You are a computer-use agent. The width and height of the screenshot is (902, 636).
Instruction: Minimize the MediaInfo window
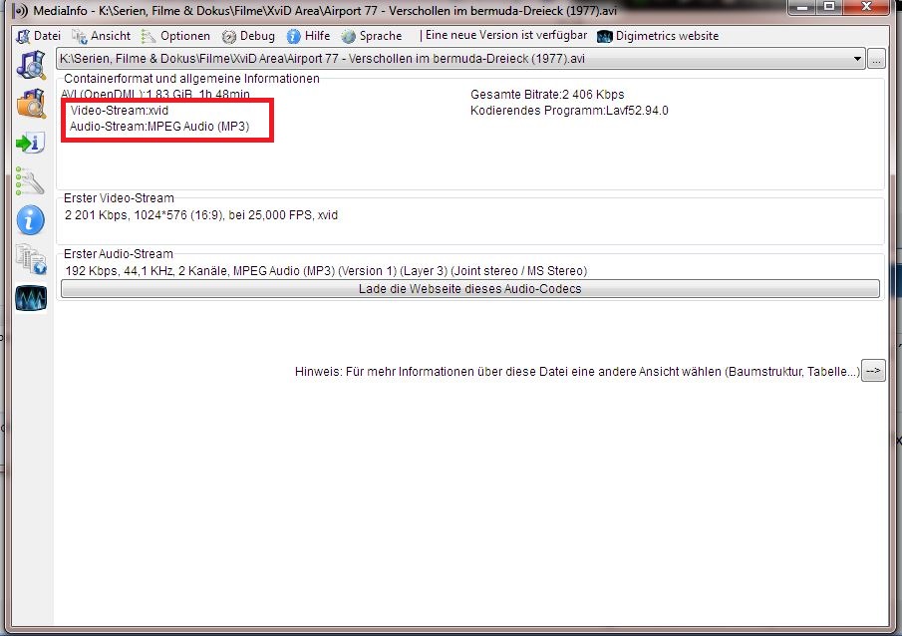(x=802, y=8)
